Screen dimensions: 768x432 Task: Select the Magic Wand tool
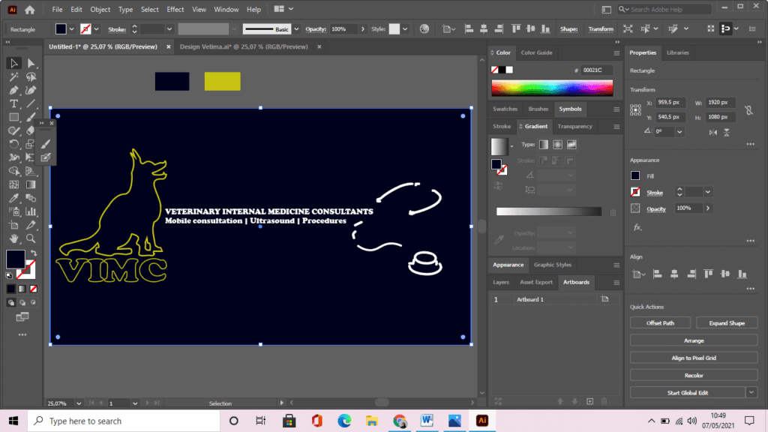tap(13, 77)
